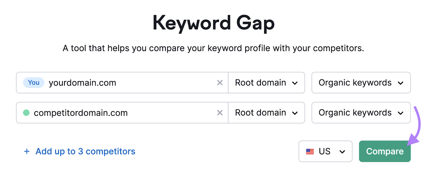Clear the yourdomain.com input using the X icon
Image resolution: width=427 pixels, height=176 pixels.
[x=220, y=83]
